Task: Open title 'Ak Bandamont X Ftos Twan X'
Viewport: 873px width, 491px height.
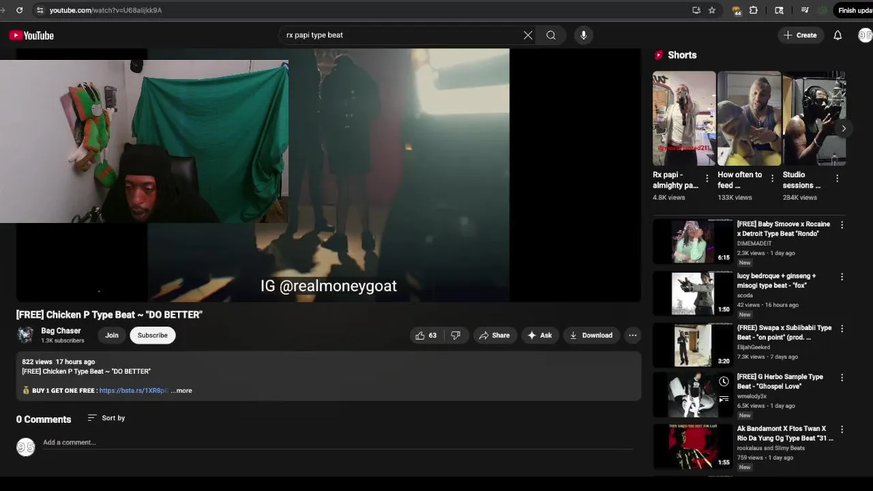Action: pos(785,433)
